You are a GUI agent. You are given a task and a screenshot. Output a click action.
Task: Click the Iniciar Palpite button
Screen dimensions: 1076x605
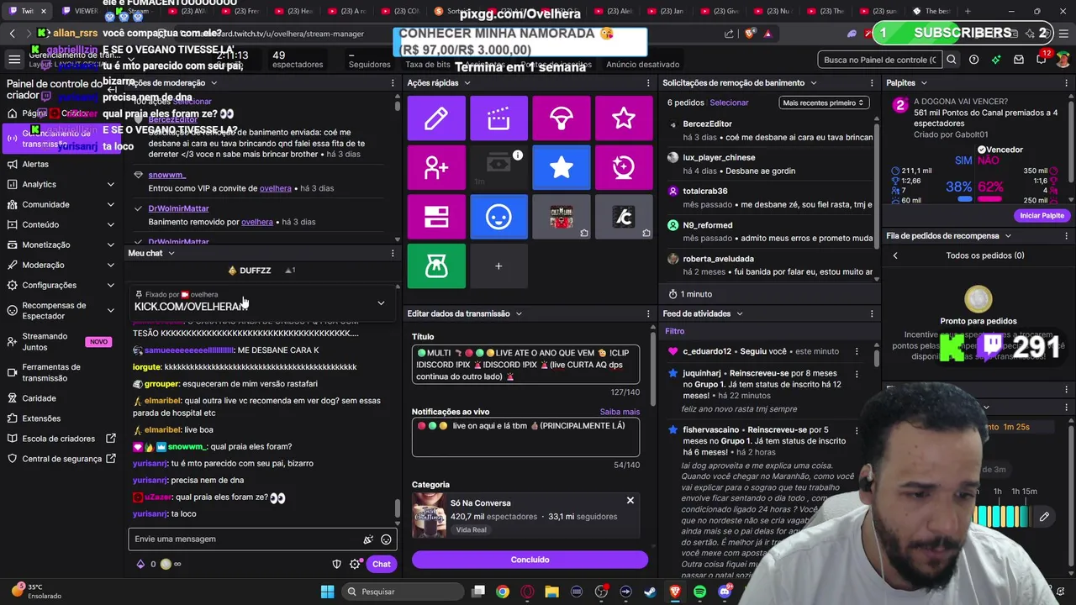tap(1042, 215)
